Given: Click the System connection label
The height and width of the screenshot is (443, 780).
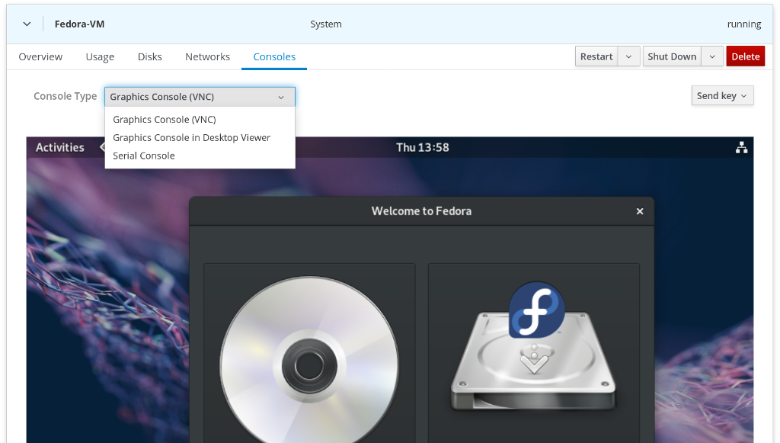Looking at the screenshot, I should (326, 24).
